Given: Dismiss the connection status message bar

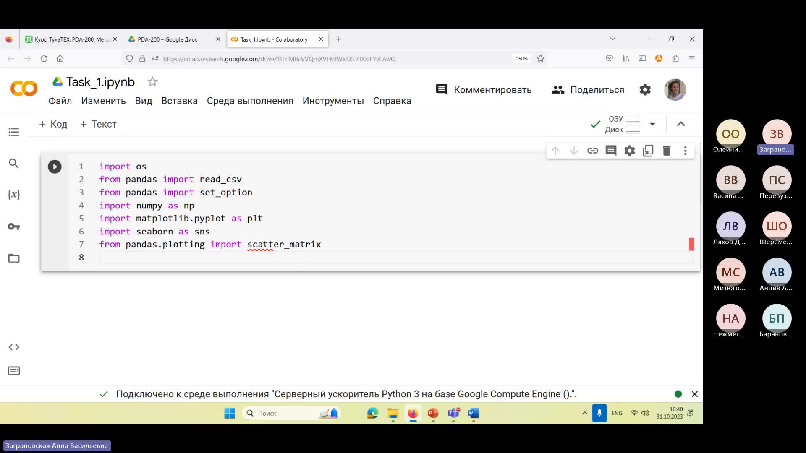Looking at the screenshot, I should (x=695, y=394).
